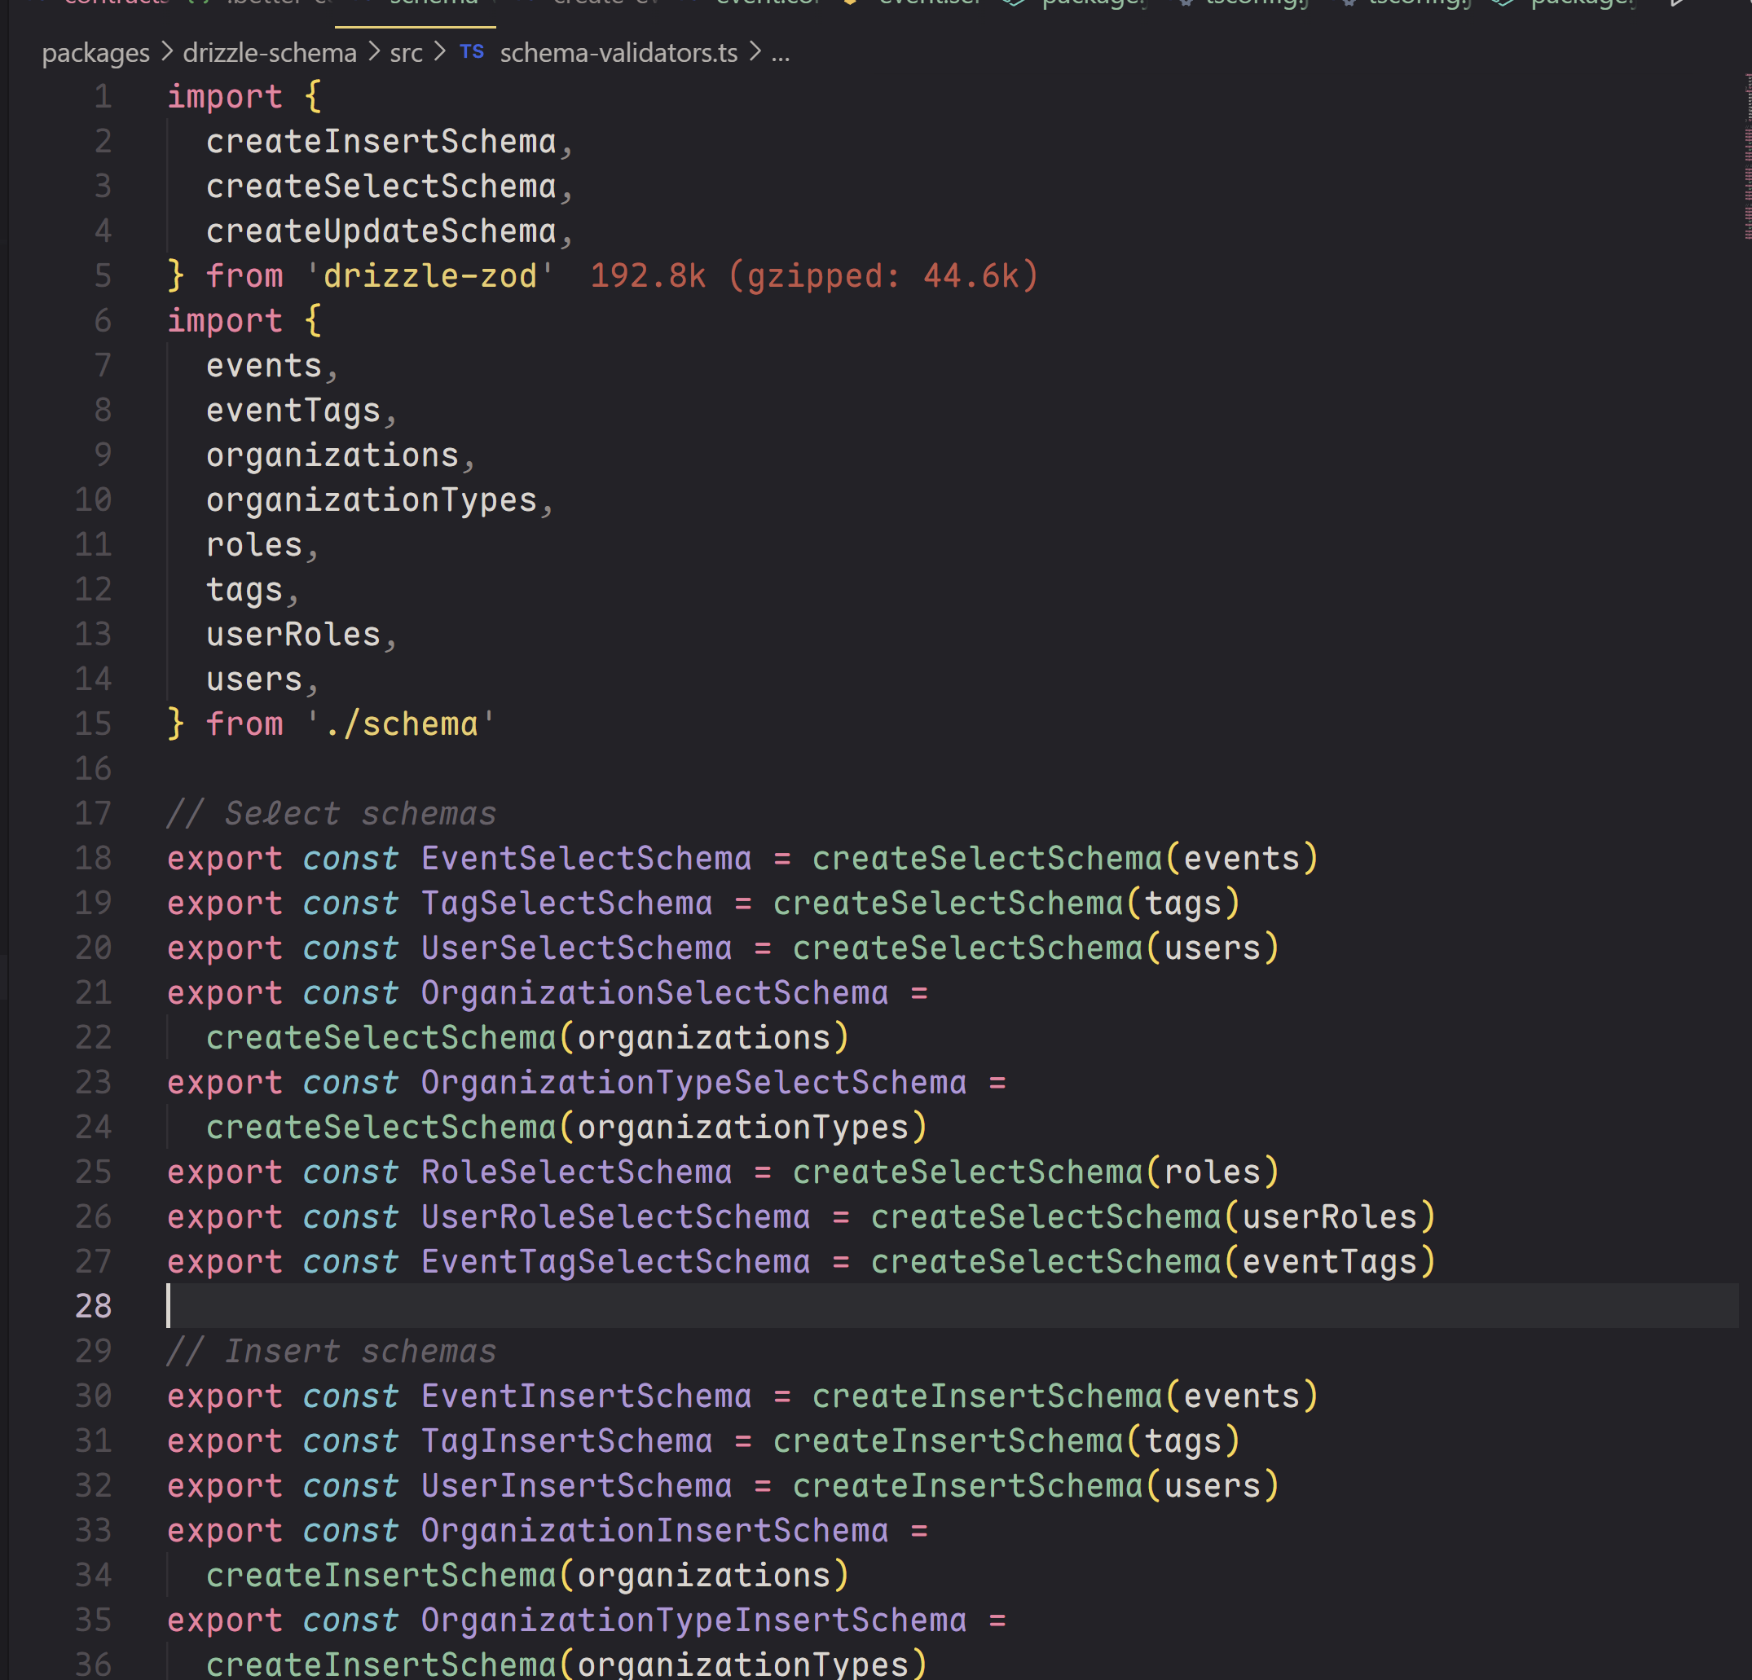Image resolution: width=1752 pixels, height=1680 pixels.
Task: Open the 'drizzle-schema' breadcrumb segment
Action: [x=269, y=54]
